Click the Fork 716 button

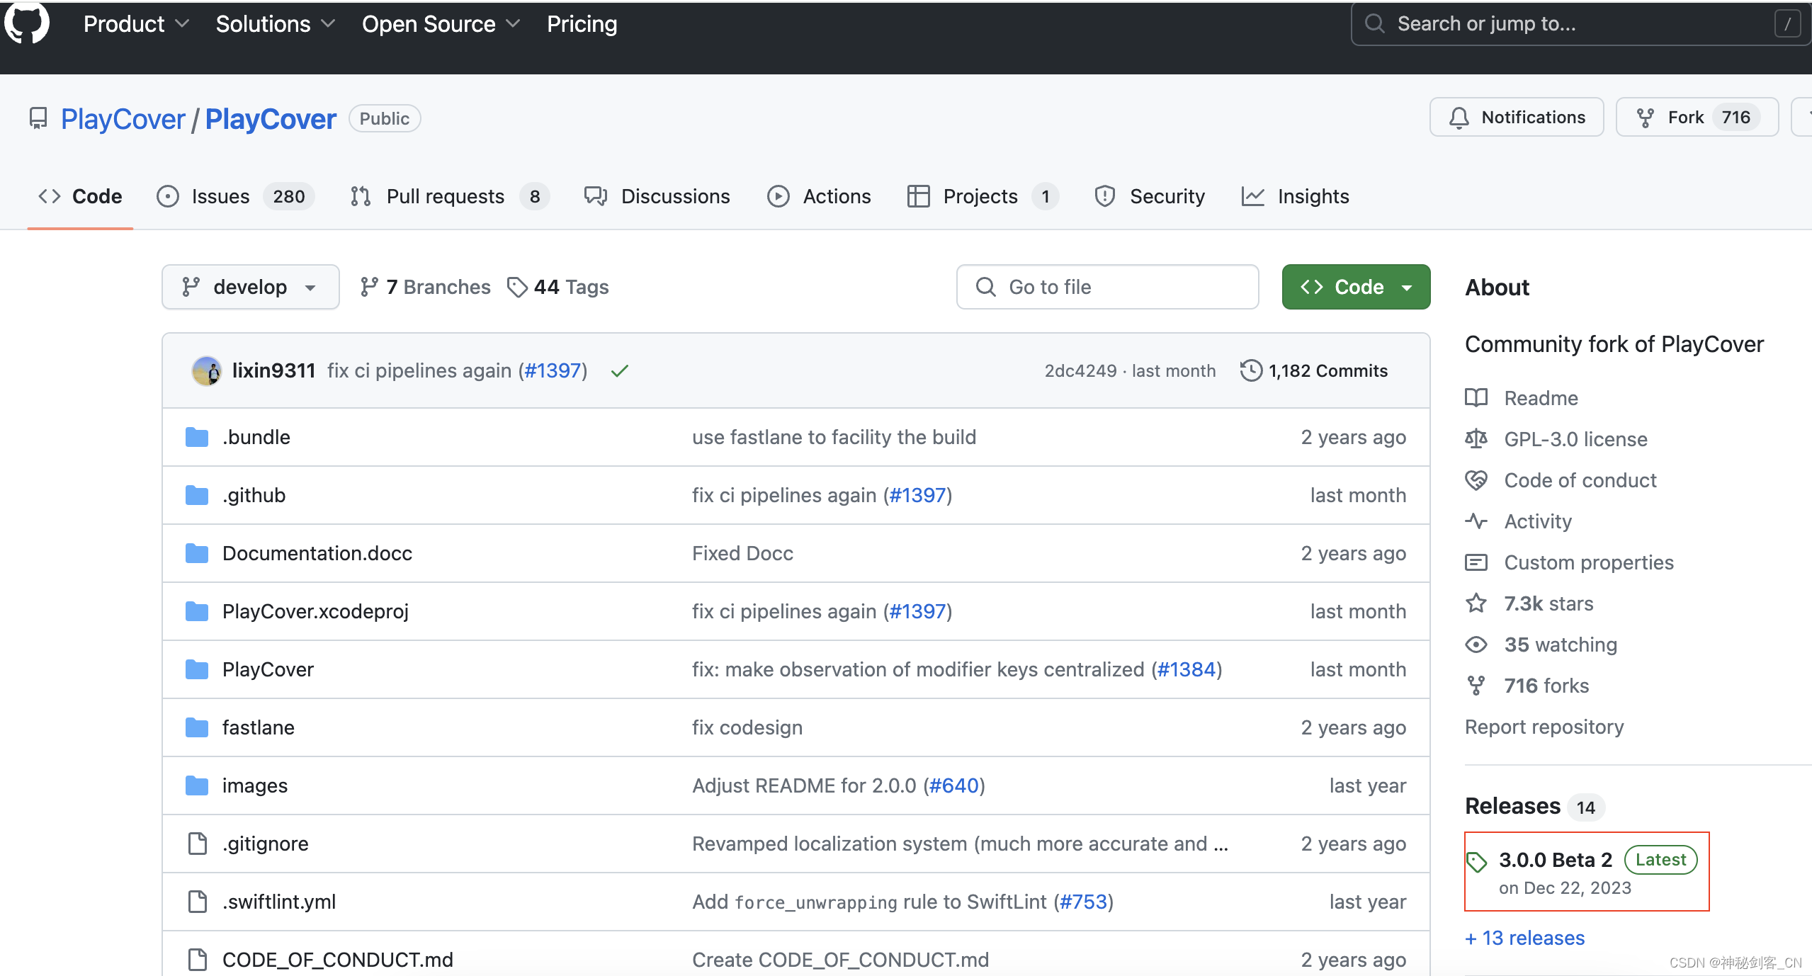pyautogui.click(x=1697, y=117)
